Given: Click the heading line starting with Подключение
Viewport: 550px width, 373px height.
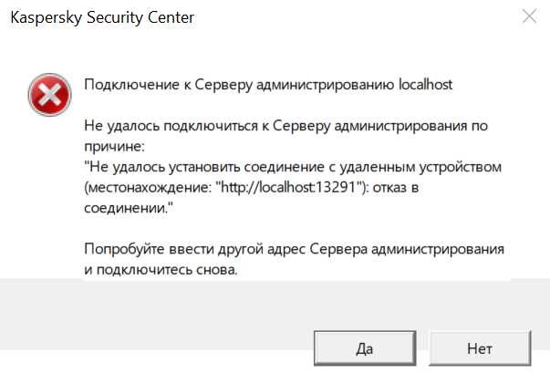Looking at the screenshot, I should [268, 85].
